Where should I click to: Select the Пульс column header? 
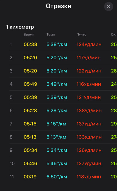pos(81,34)
